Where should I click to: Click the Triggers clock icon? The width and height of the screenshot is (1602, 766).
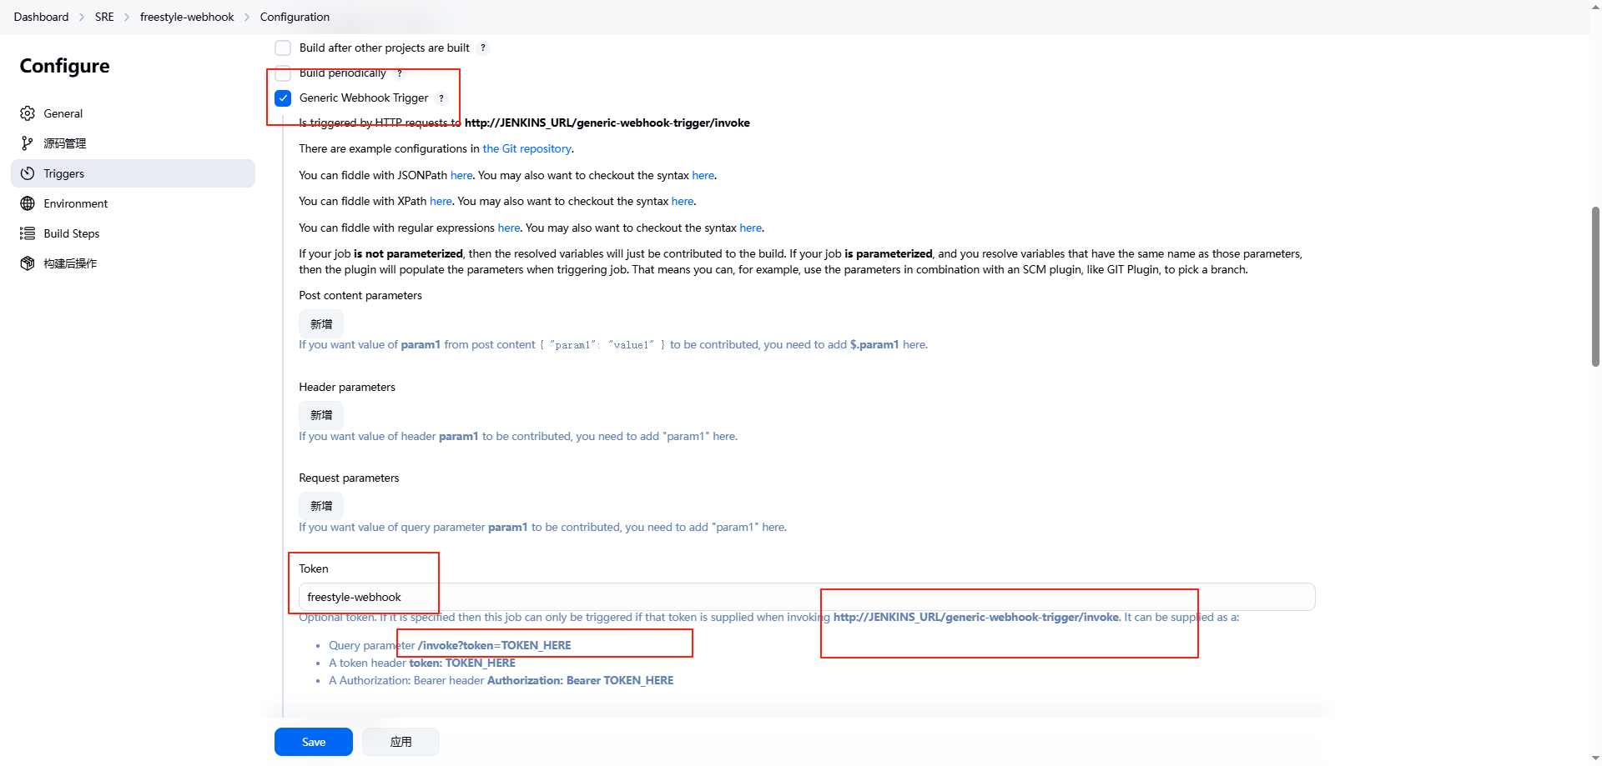pos(28,173)
